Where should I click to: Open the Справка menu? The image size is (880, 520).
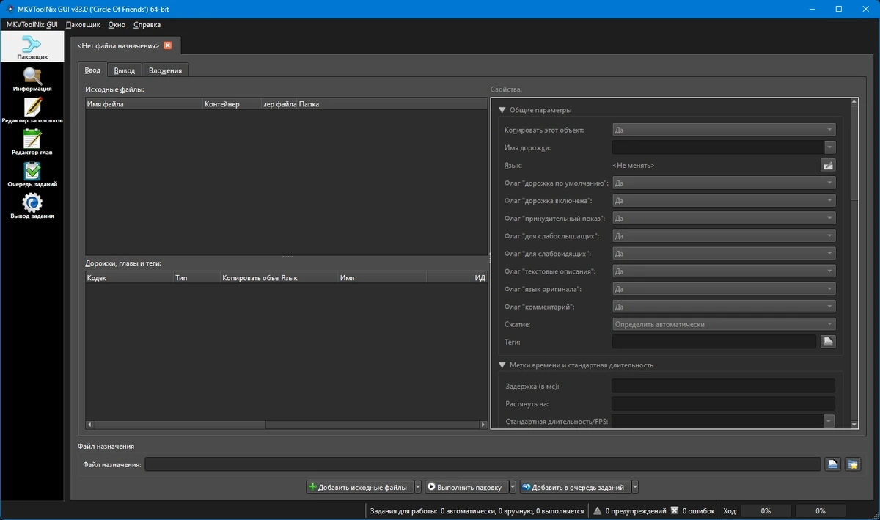[147, 24]
